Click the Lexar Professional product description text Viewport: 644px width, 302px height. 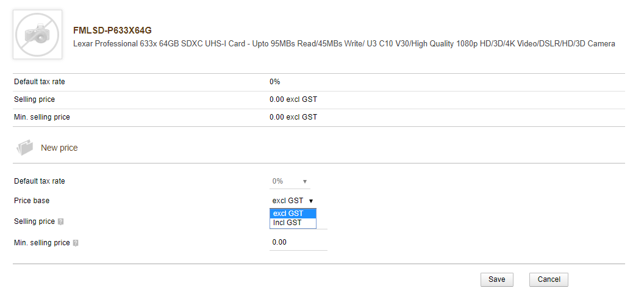click(x=344, y=44)
